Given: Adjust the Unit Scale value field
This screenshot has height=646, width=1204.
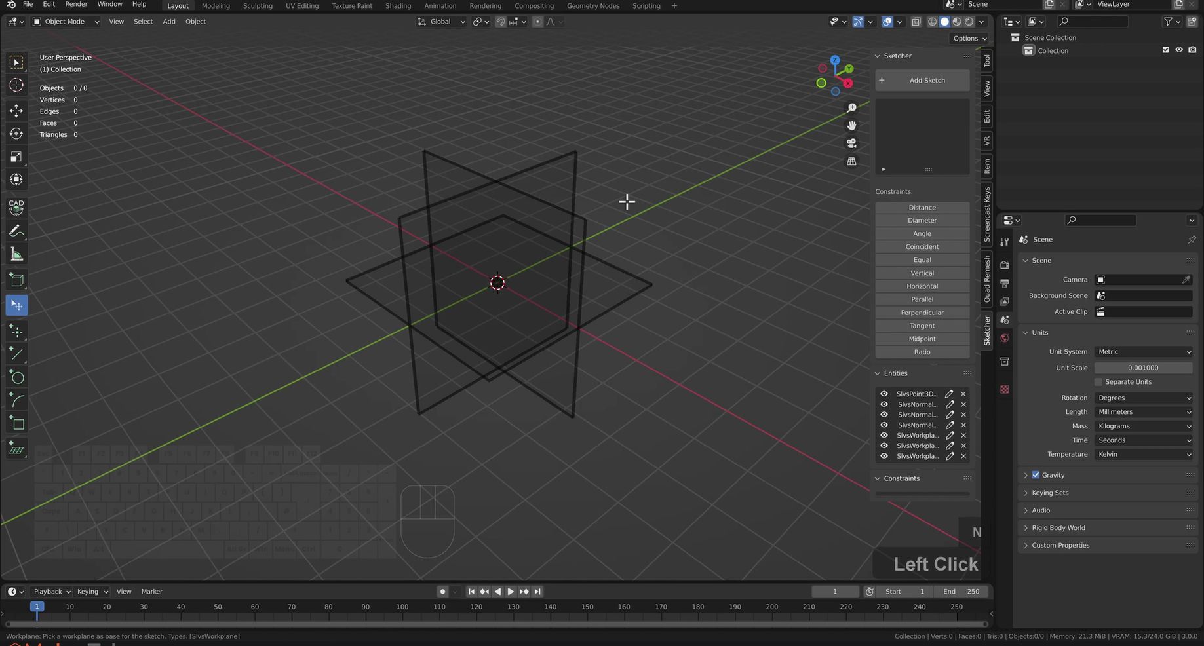Looking at the screenshot, I should point(1143,368).
